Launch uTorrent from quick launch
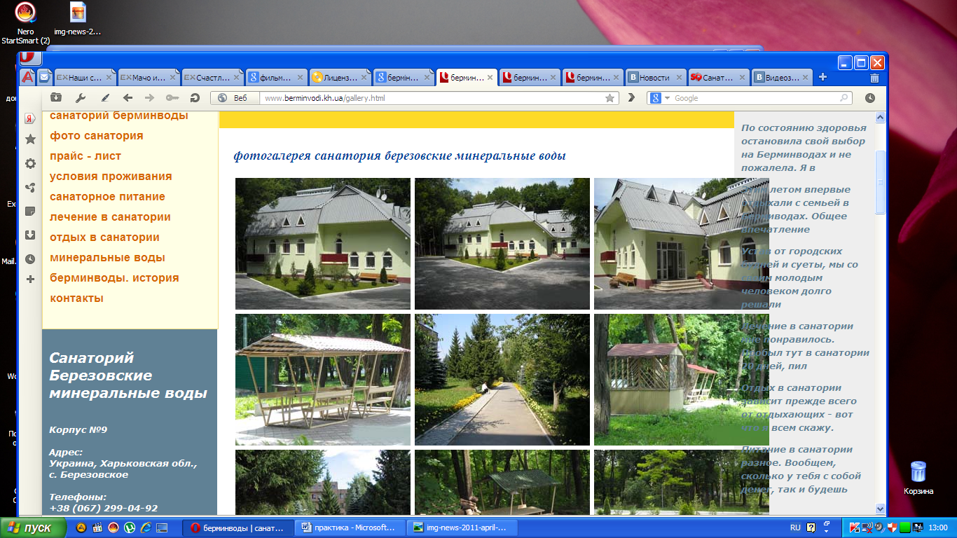 (130, 527)
